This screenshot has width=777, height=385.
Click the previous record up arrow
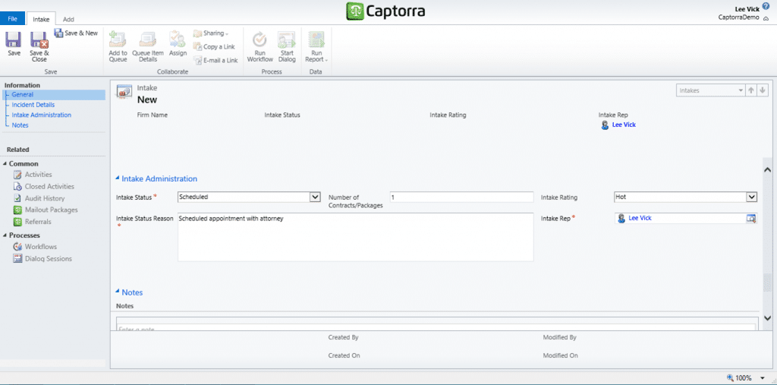tap(751, 91)
